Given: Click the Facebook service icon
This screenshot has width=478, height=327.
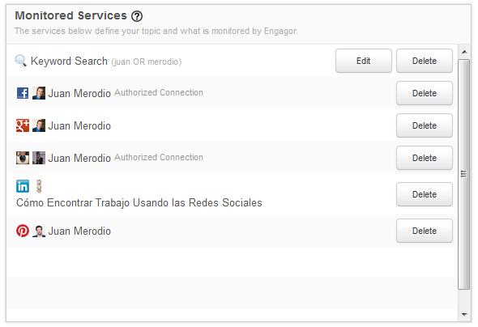Looking at the screenshot, I should pos(23,93).
